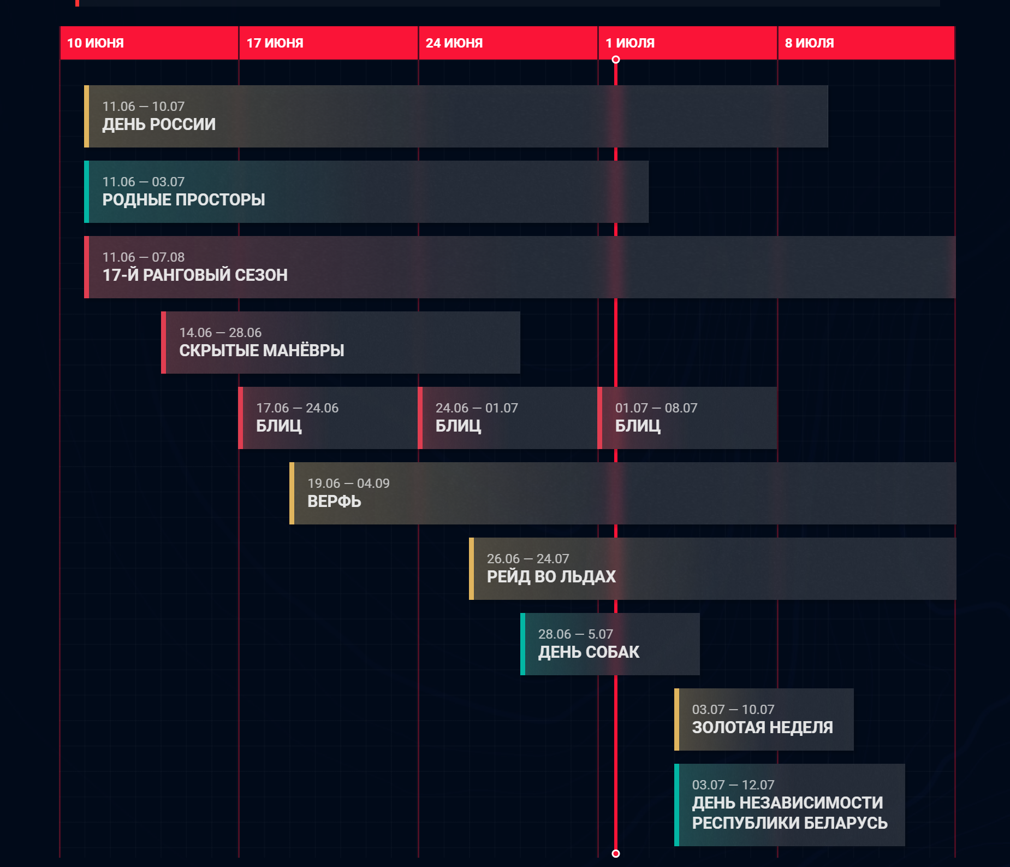Screen dimensions: 1010x867
Task: Select the 10 июня column header
Action: click(149, 43)
